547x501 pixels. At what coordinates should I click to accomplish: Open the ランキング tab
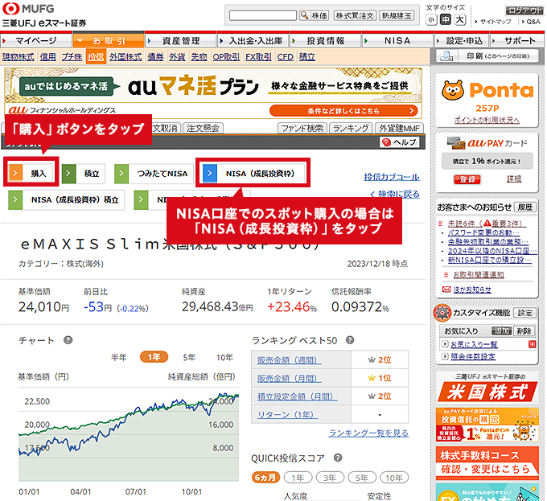coord(351,129)
